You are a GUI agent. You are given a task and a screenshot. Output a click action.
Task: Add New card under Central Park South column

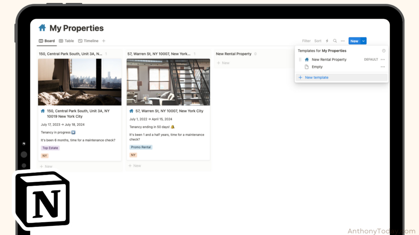point(46,166)
